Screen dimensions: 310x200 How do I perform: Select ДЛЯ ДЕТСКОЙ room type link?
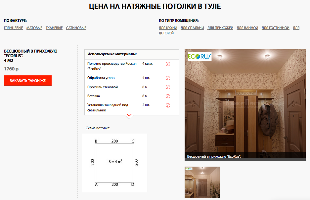point(166,33)
